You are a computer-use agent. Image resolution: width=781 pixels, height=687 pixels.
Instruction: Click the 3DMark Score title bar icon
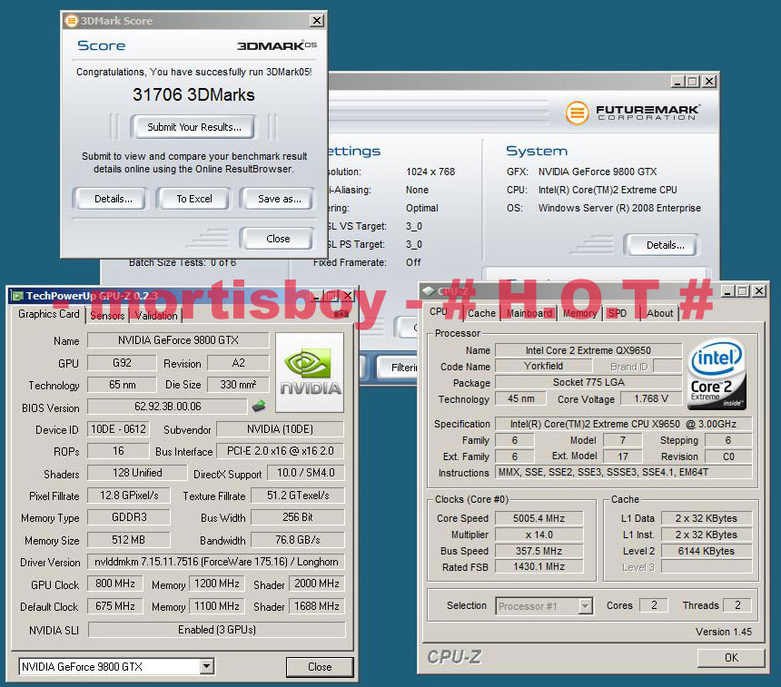coord(72,20)
